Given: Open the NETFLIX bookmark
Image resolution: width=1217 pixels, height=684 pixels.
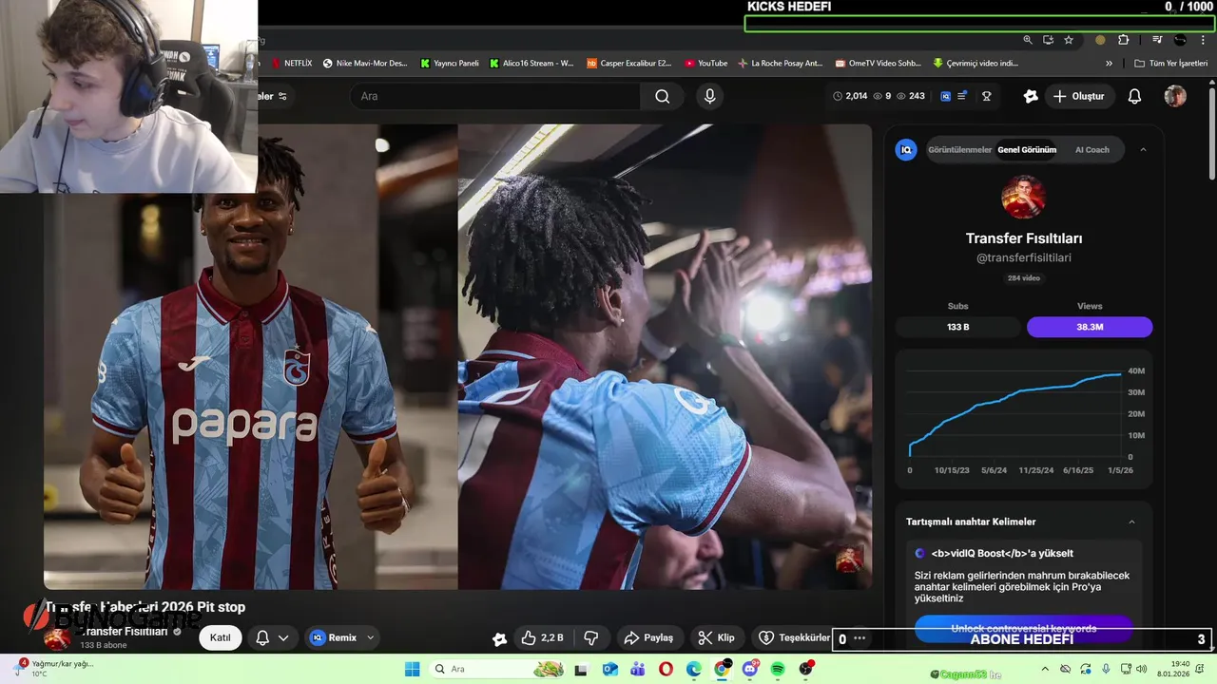Looking at the screenshot, I should tap(291, 64).
